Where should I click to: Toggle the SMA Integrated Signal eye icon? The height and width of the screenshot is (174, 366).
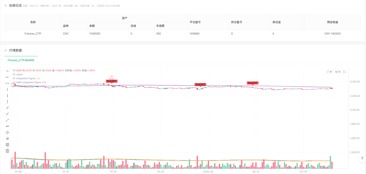pyautogui.click(x=14, y=82)
